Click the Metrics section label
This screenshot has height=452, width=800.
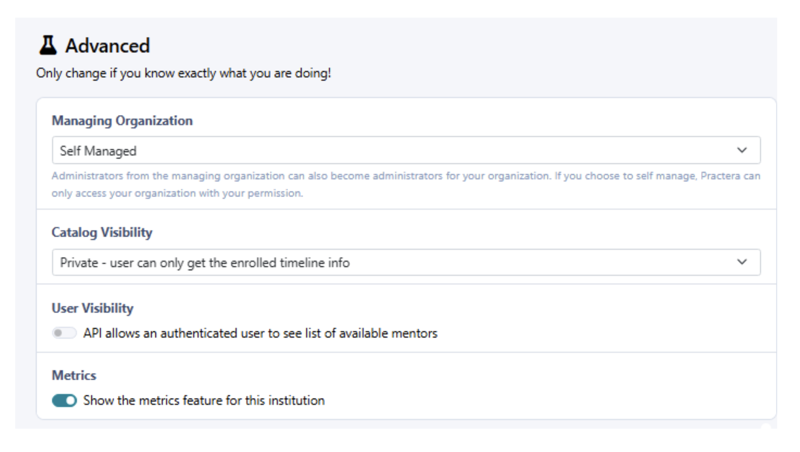click(74, 375)
